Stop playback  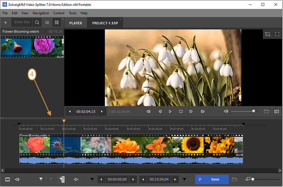click(181, 112)
